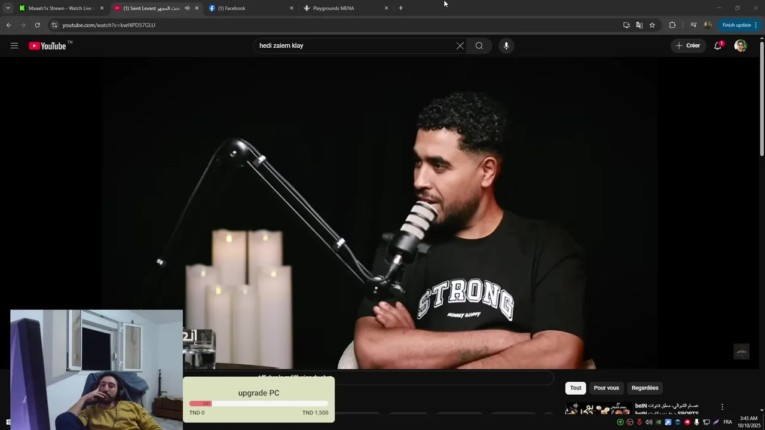Open the webcam overlay feed
This screenshot has width=765, height=430.
pyautogui.click(x=96, y=370)
